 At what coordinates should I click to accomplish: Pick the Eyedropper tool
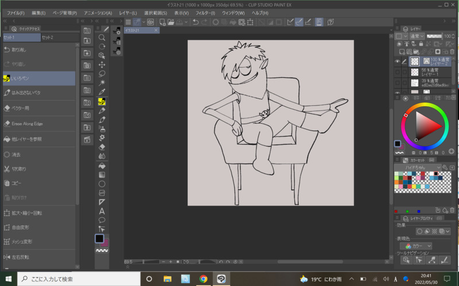(102, 92)
